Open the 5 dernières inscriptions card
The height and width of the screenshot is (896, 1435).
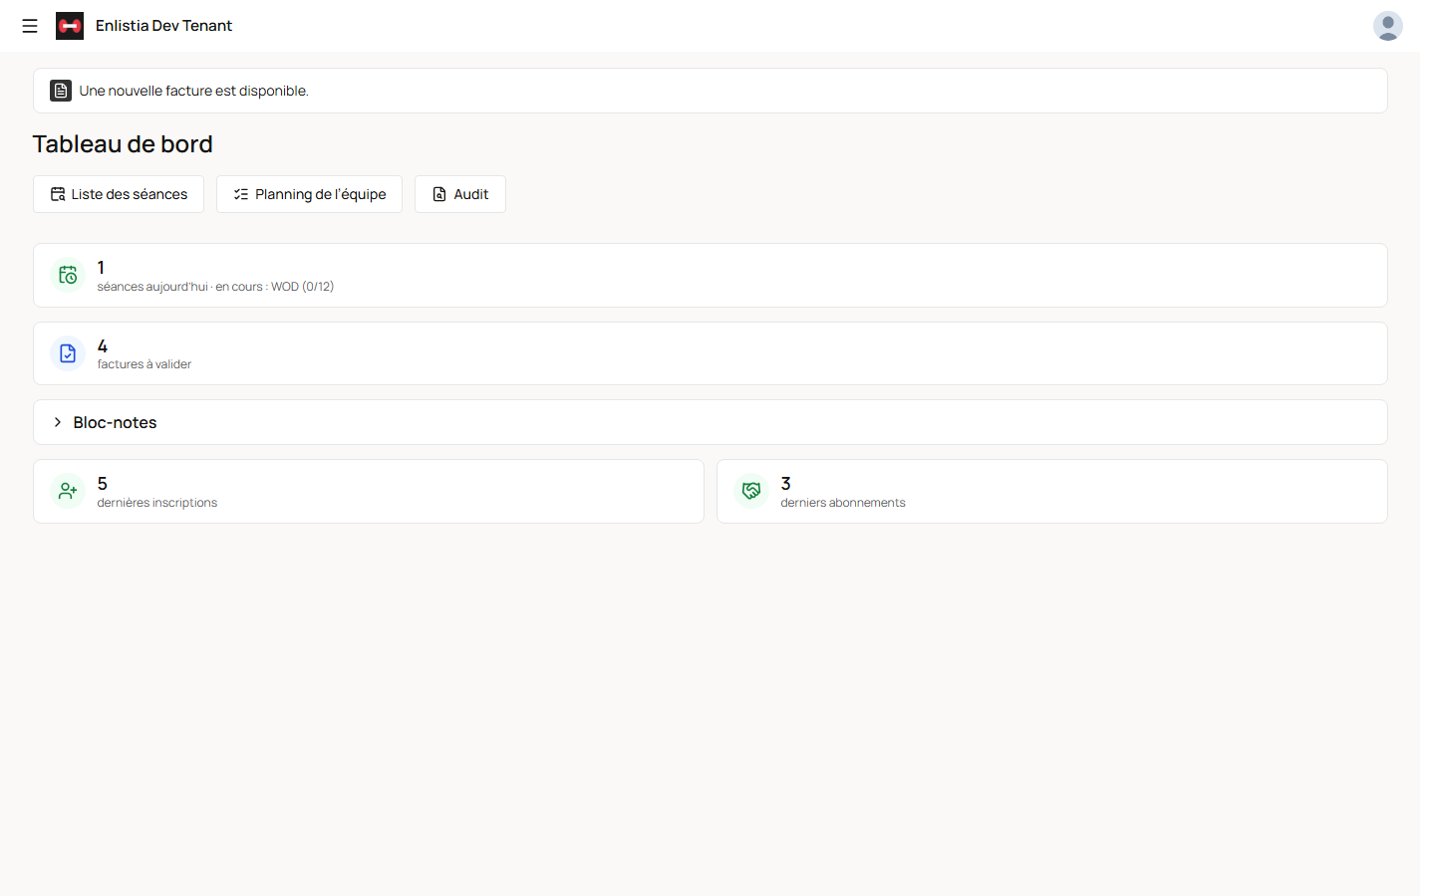click(x=369, y=491)
